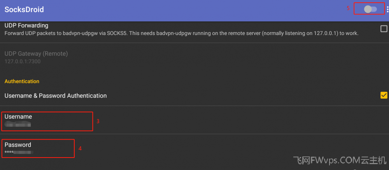Open the Password setting

(x=194, y=148)
